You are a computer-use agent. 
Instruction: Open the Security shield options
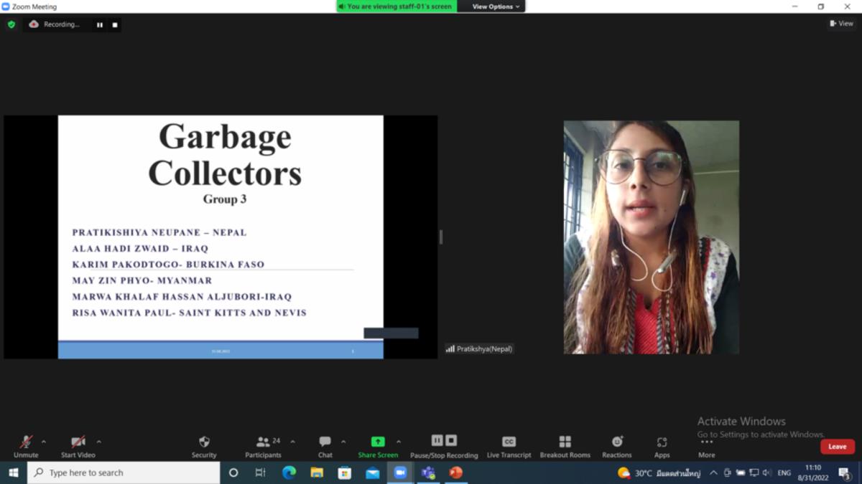coord(204,446)
